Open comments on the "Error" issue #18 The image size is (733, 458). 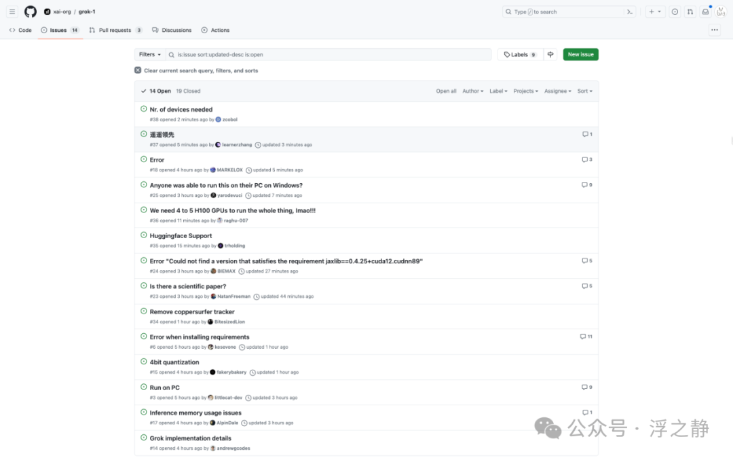587,159
